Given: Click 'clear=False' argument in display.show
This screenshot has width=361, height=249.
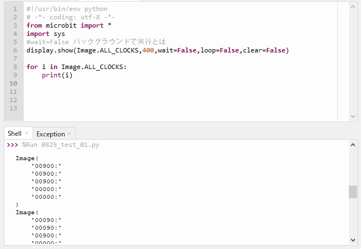Looking at the screenshot, I should (x=264, y=50).
